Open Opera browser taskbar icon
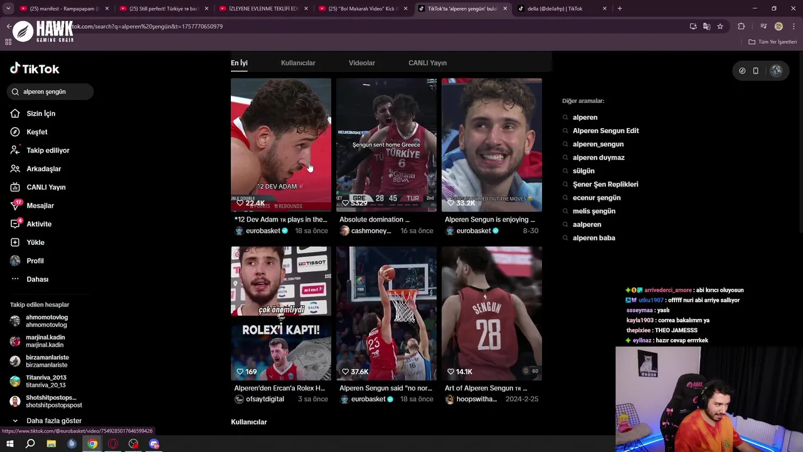Viewport: 803px width, 452px height. [x=113, y=444]
